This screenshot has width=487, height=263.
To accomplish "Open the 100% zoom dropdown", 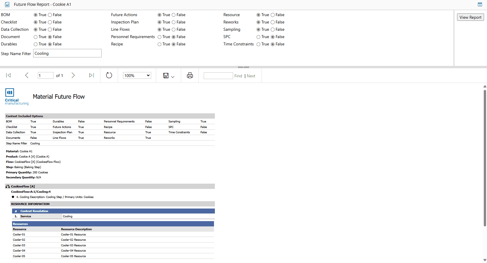I will (137, 76).
